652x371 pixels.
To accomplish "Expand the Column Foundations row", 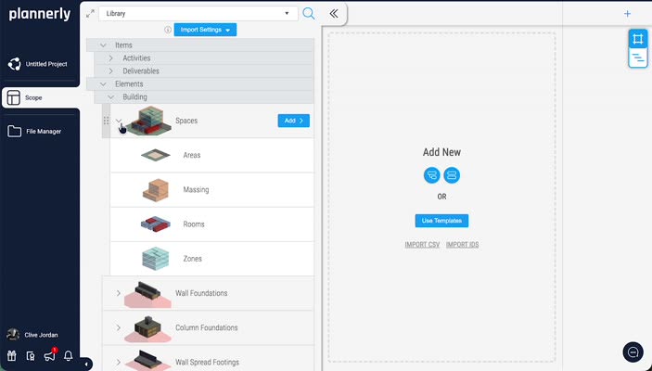I will pos(119,327).
